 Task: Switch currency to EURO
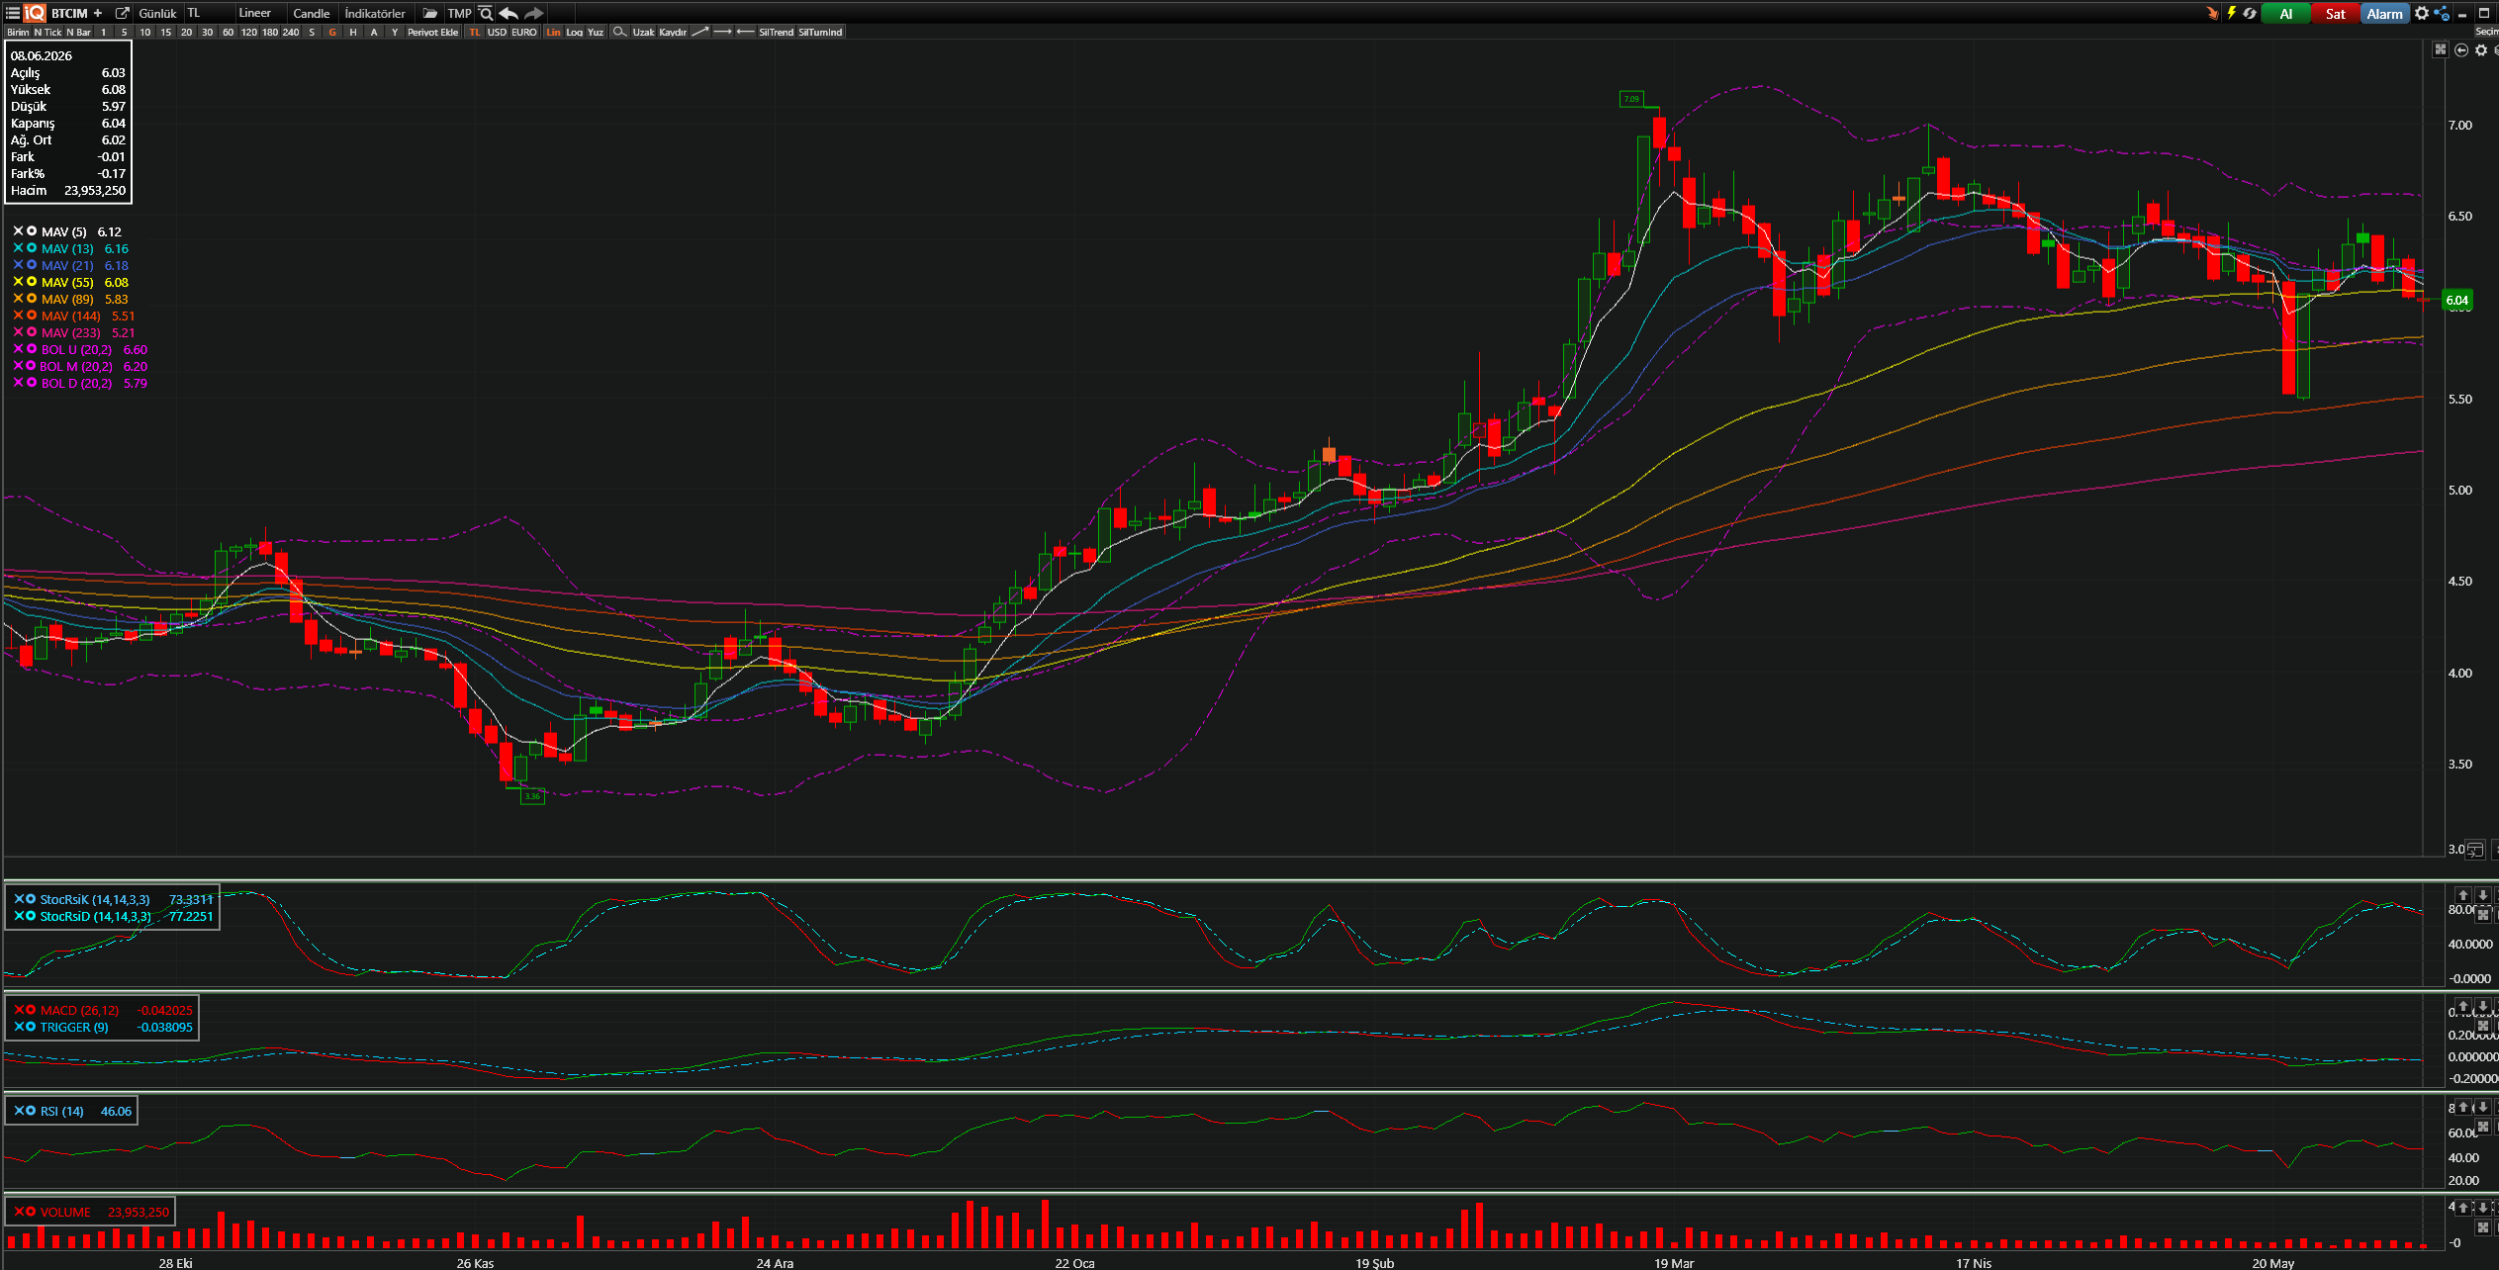pyautogui.click(x=524, y=32)
